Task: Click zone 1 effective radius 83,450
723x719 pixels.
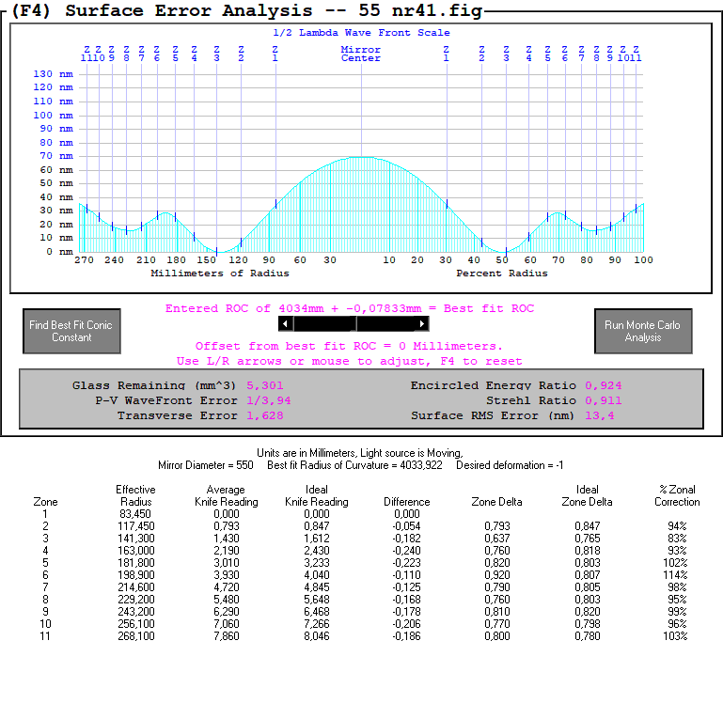Action: 135,514
